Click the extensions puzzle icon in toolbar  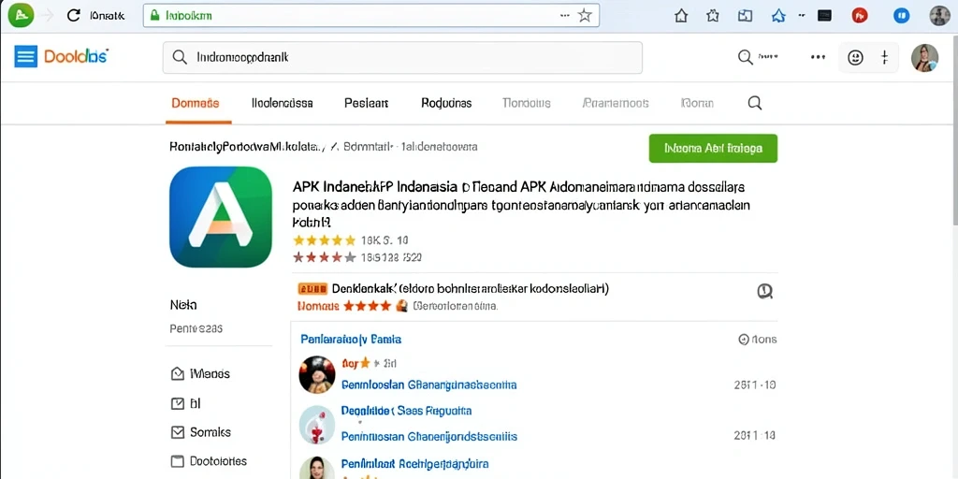click(713, 16)
